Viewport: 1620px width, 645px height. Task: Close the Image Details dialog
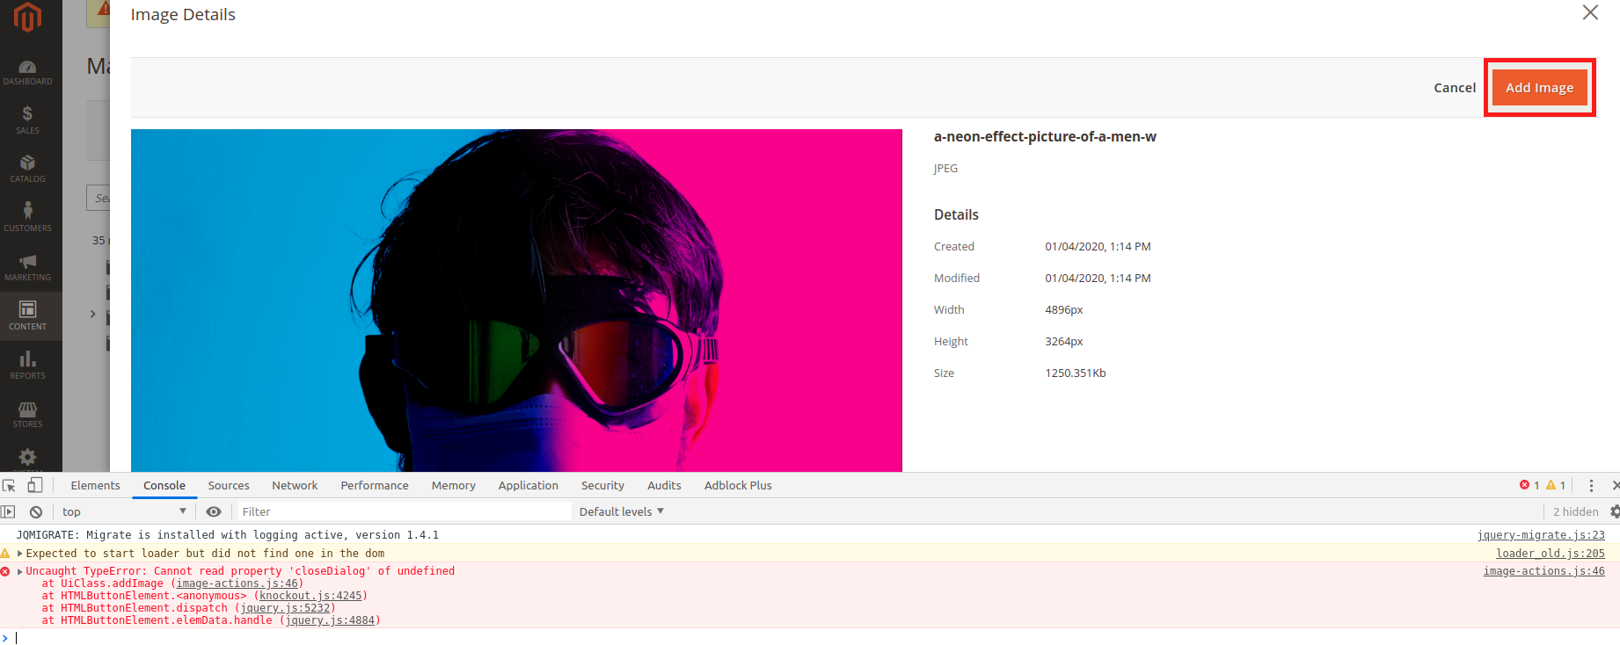pyautogui.click(x=1590, y=12)
